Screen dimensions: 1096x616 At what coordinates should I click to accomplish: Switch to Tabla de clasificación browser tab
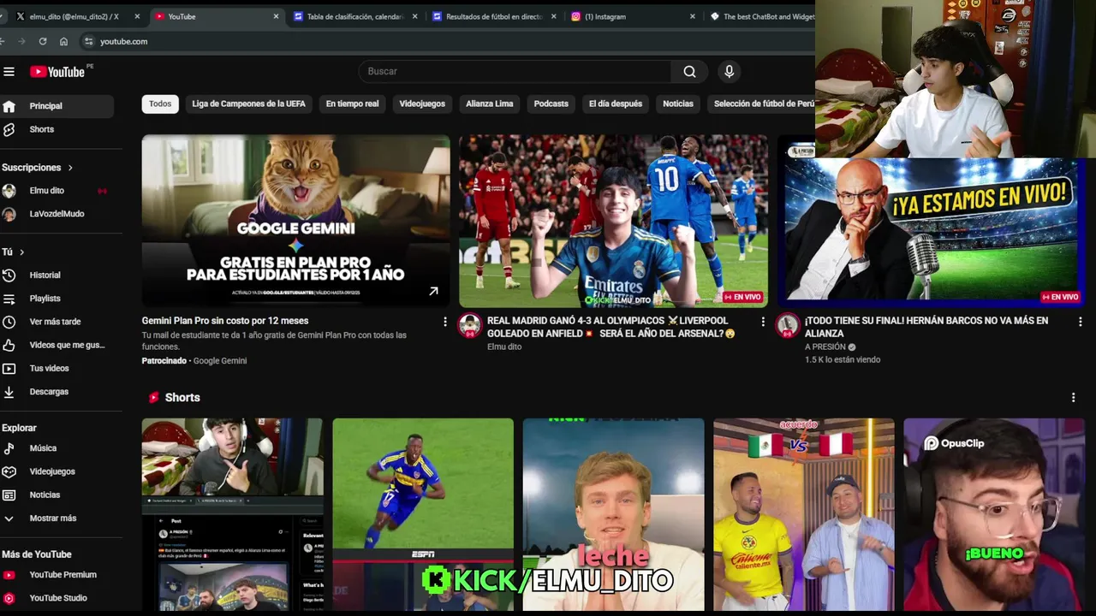[x=354, y=16]
